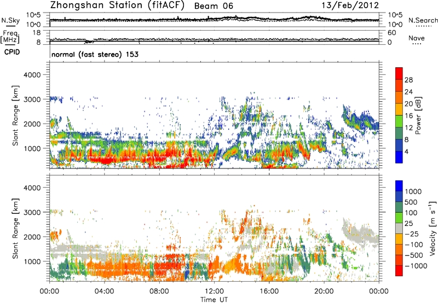Select the 16 dB color bar label

pyautogui.click(x=408, y=116)
